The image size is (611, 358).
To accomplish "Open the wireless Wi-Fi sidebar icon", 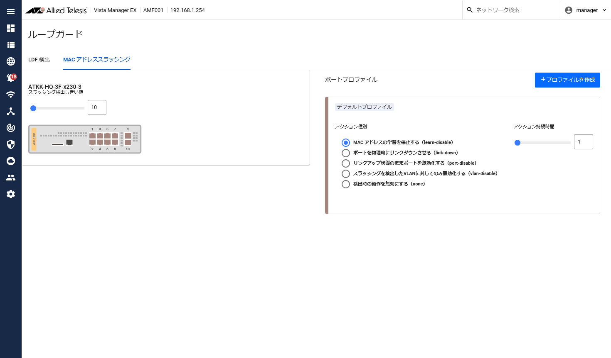I will click(11, 95).
